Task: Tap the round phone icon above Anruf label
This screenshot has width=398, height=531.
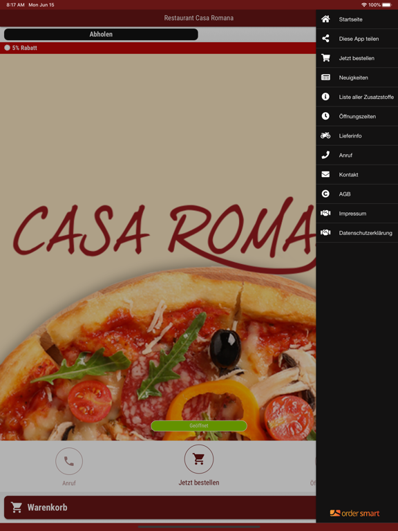Action: pos(69,461)
